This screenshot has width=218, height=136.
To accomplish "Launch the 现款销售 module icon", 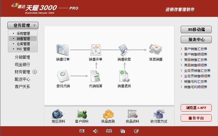I will tap(156, 50).
